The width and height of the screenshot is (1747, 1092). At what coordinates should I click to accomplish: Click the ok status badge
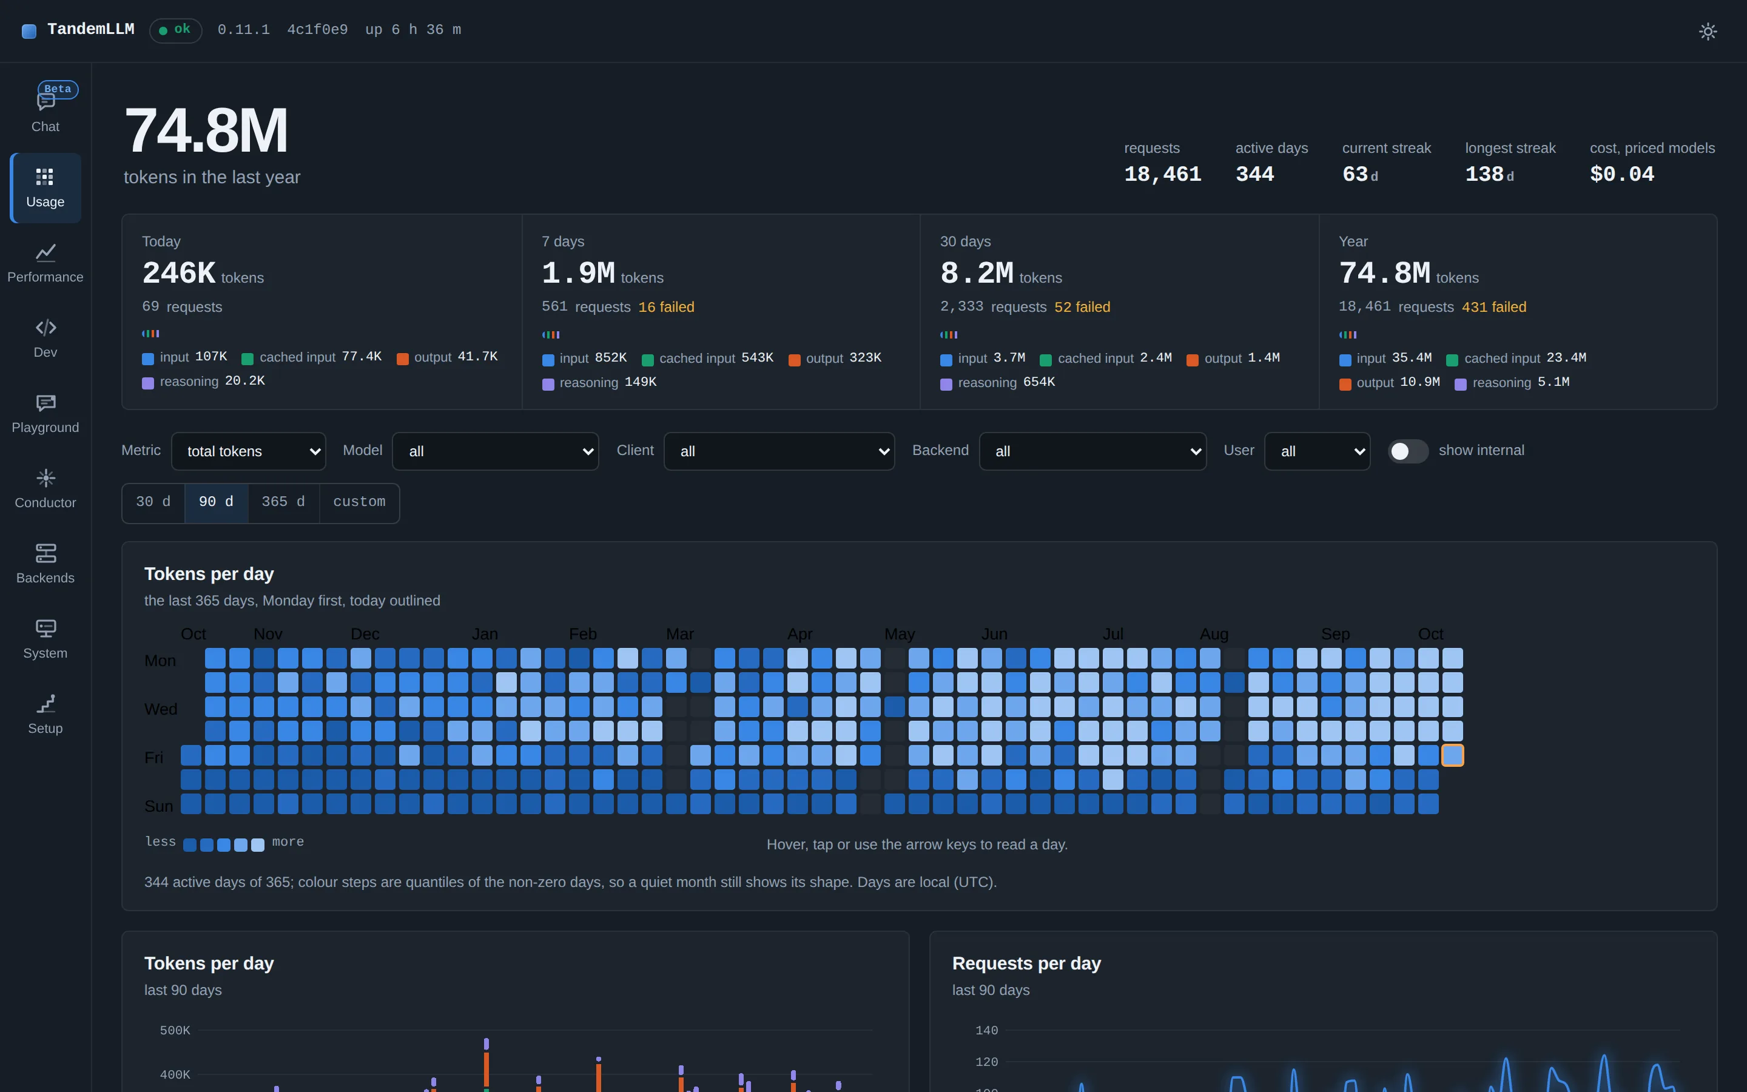175,30
